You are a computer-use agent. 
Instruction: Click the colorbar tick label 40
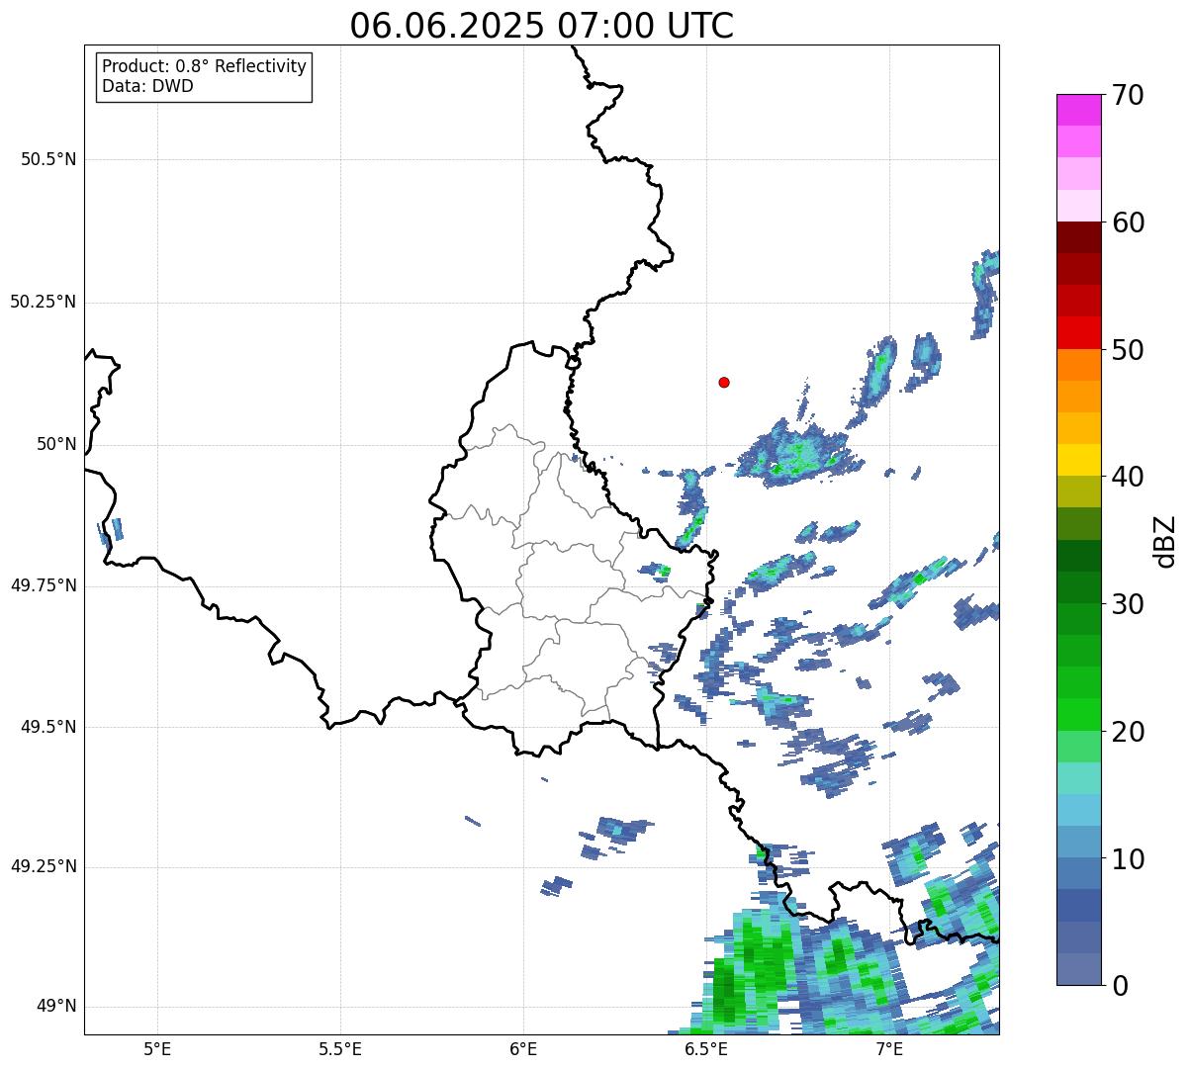pos(1128,477)
